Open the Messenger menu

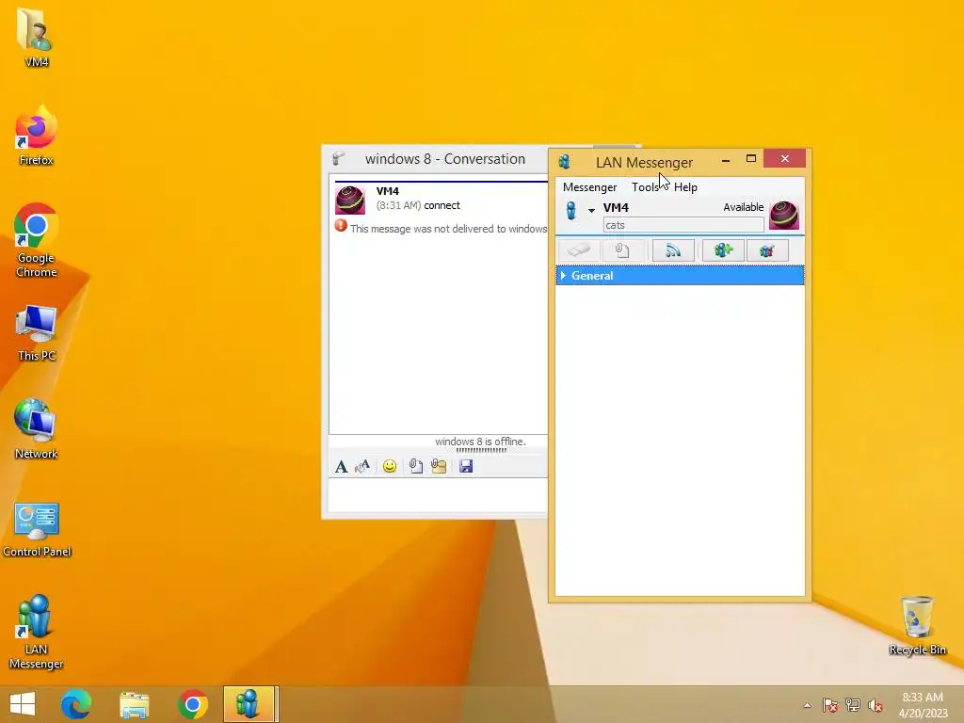[589, 187]
